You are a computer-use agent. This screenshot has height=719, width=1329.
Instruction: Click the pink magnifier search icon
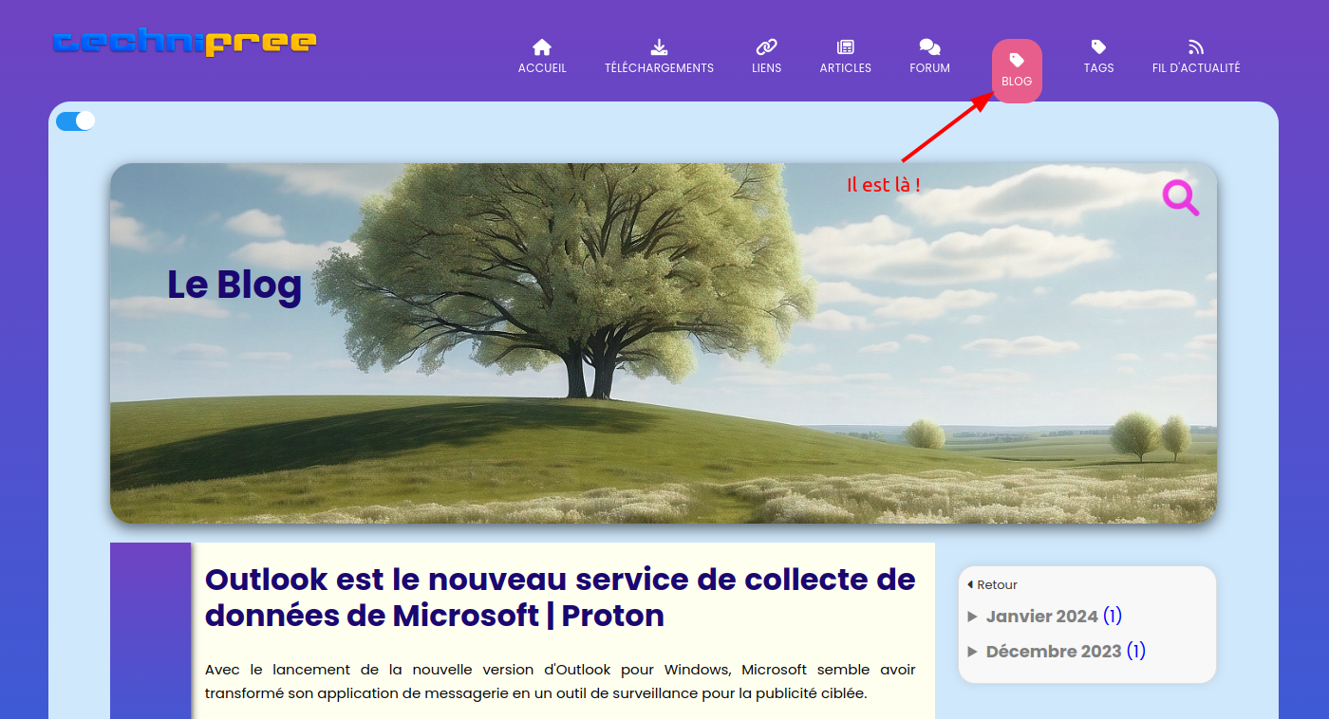(1181, 197)
